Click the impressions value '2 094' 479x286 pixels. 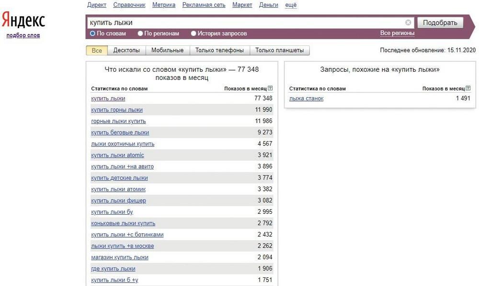pos(265,257)
